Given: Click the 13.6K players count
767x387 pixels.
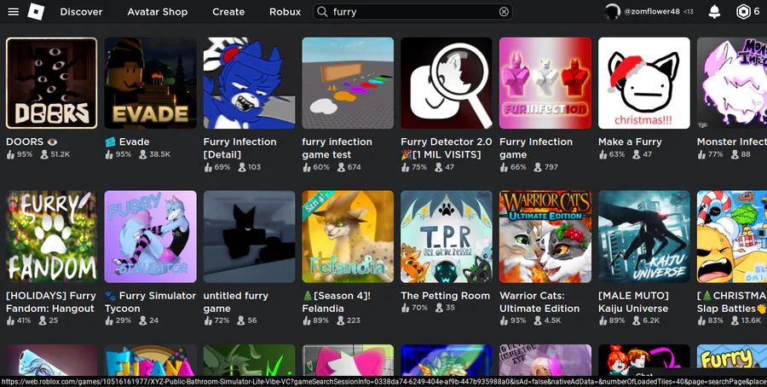Looking at the screenshot, I should (x=746, y=321).
